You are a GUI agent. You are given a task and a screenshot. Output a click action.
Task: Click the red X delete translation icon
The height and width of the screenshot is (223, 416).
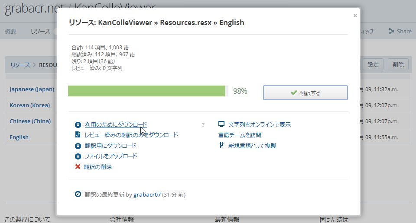(x=78, y=167)
